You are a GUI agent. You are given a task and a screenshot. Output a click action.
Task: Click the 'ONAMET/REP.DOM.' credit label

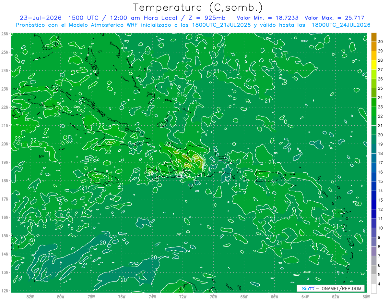342,288
